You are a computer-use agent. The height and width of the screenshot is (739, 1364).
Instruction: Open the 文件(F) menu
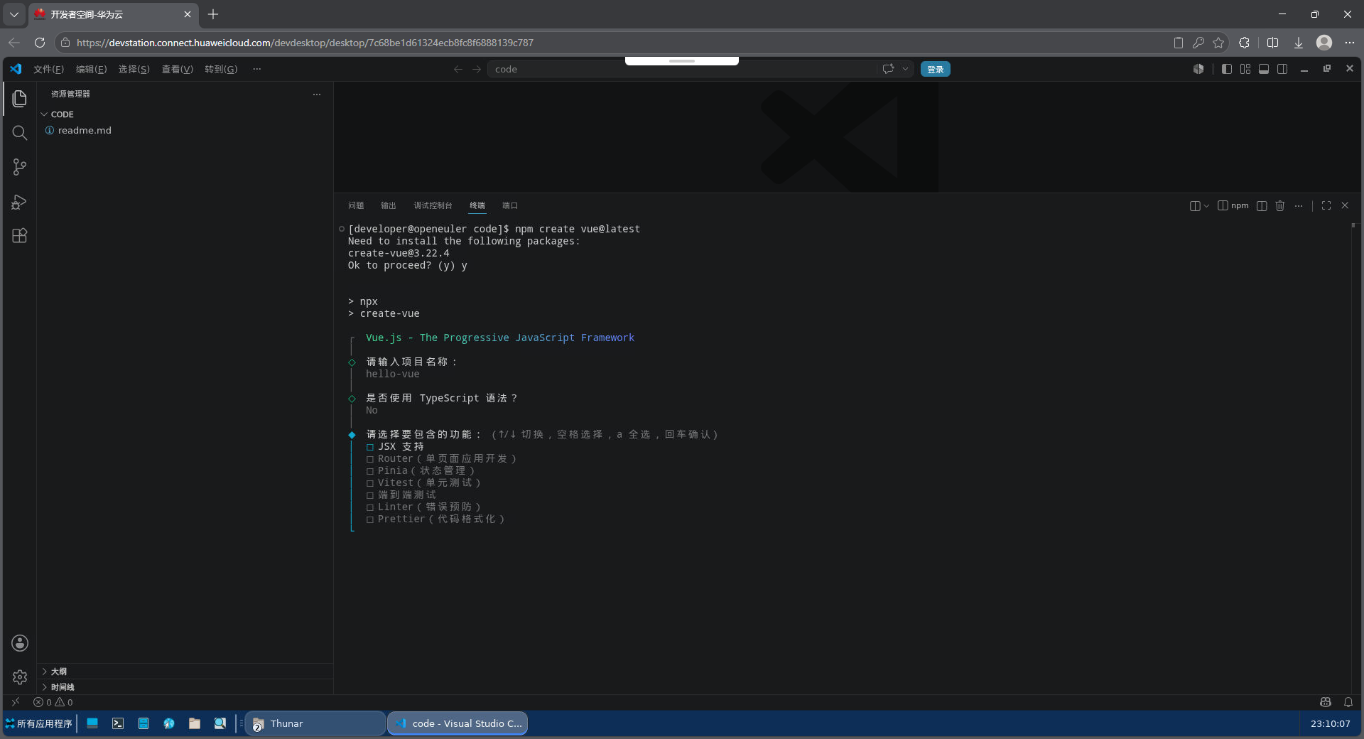coord(48,69)
